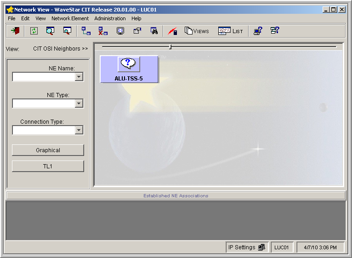Expand the Connection Type dropdown
352x258 pixels.
click(x=79, y=130)
